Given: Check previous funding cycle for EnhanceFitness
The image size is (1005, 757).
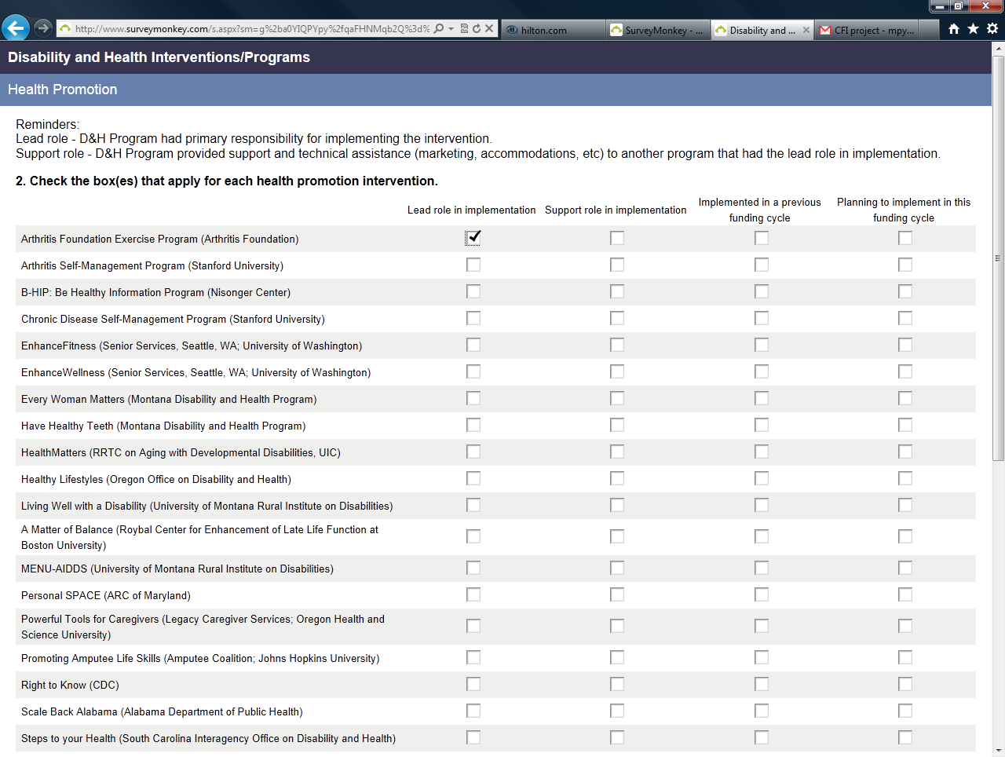Looking at the screenshot, I should 762,345.
